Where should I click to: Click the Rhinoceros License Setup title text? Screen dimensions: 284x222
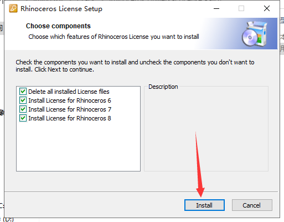(x=61, y=9)
